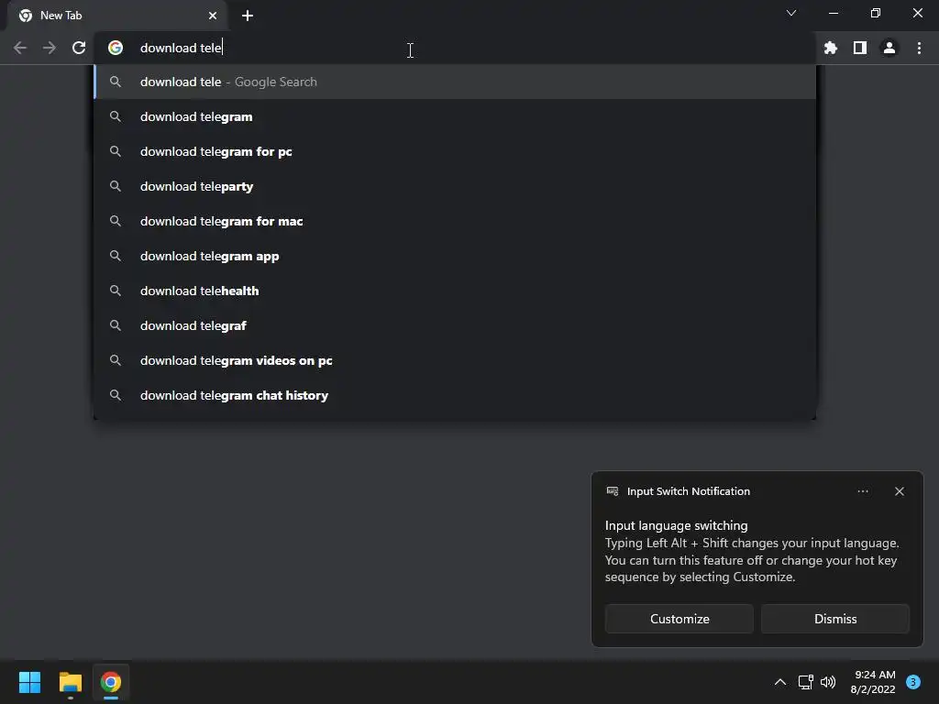939x704 pixels.
Task: Open the Extensions puzzle icon
Action: [831, 48]
